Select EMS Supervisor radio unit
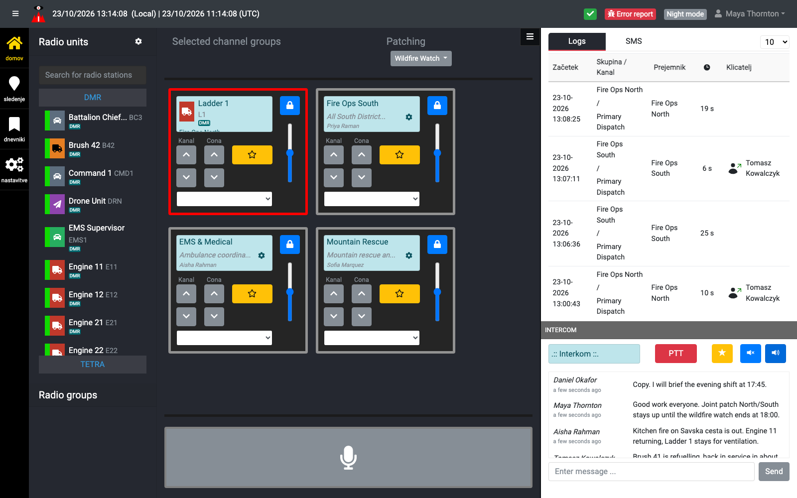The width and height of the screenshot is (797, 498). click(x=93, y=237)
